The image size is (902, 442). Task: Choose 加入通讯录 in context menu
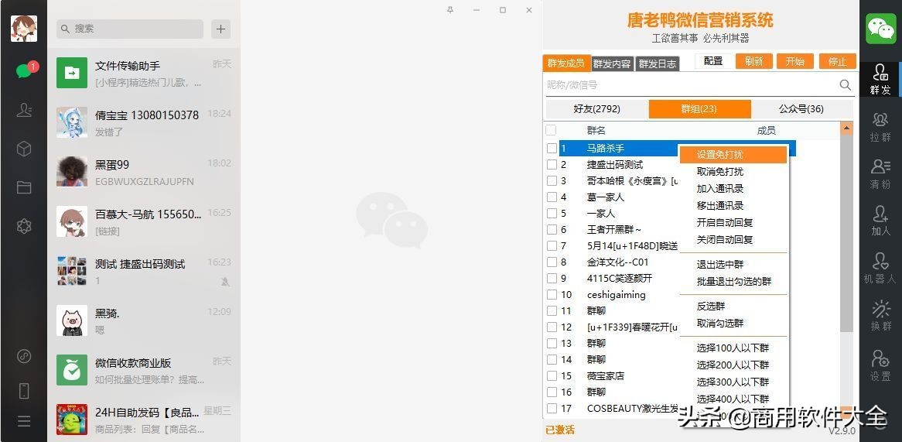pos(733,189)
